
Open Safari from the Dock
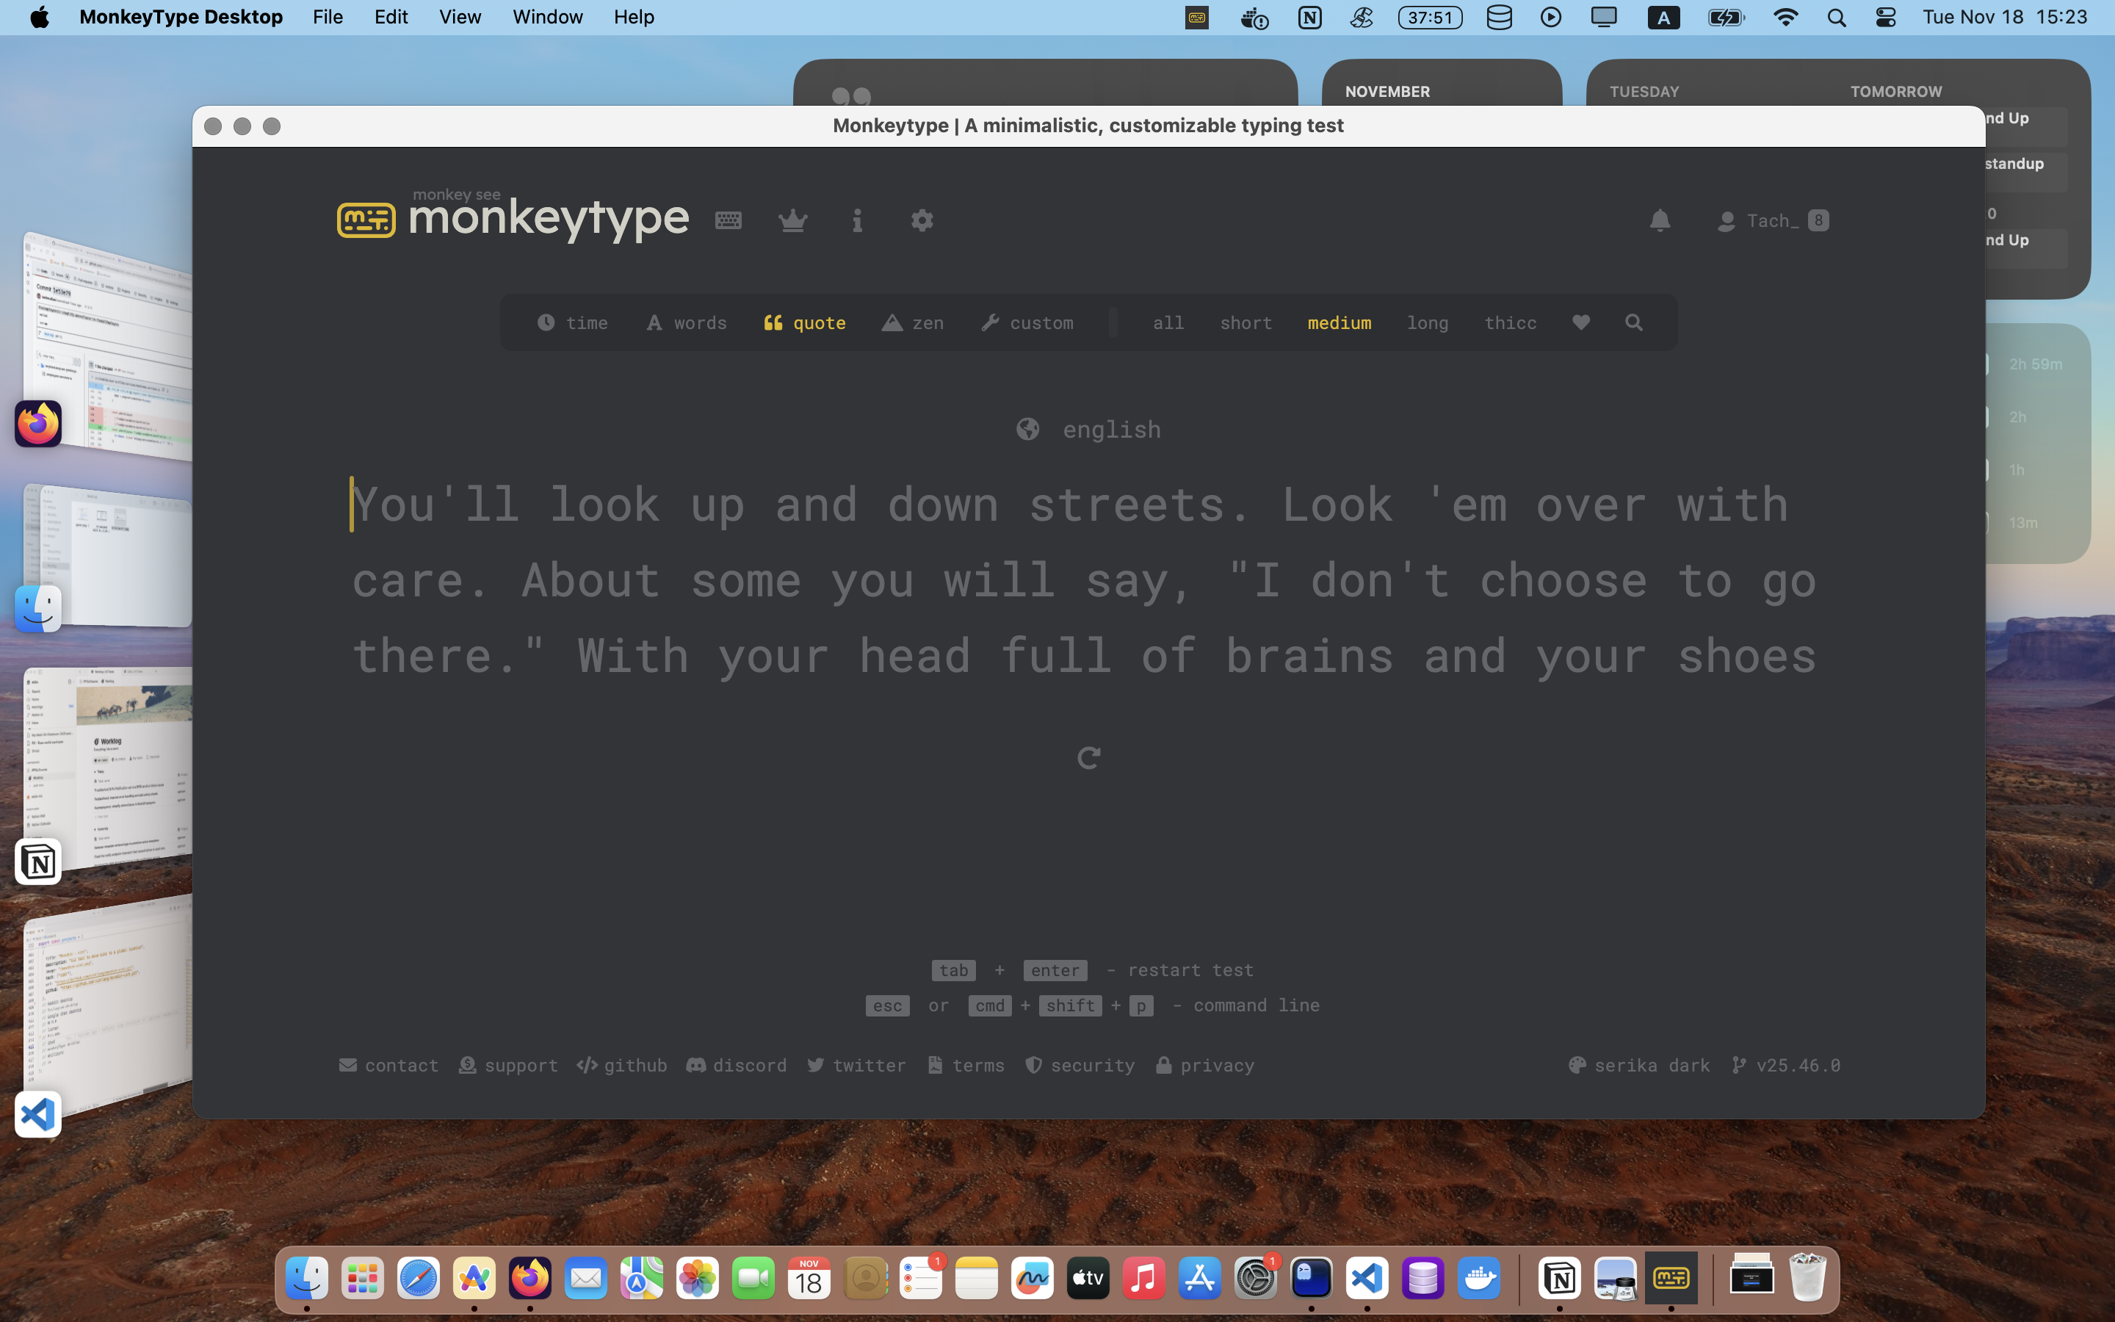[419, 1278]
